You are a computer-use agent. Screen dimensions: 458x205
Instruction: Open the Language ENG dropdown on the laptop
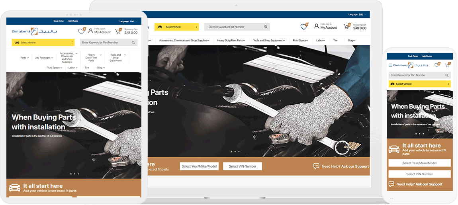358,14
